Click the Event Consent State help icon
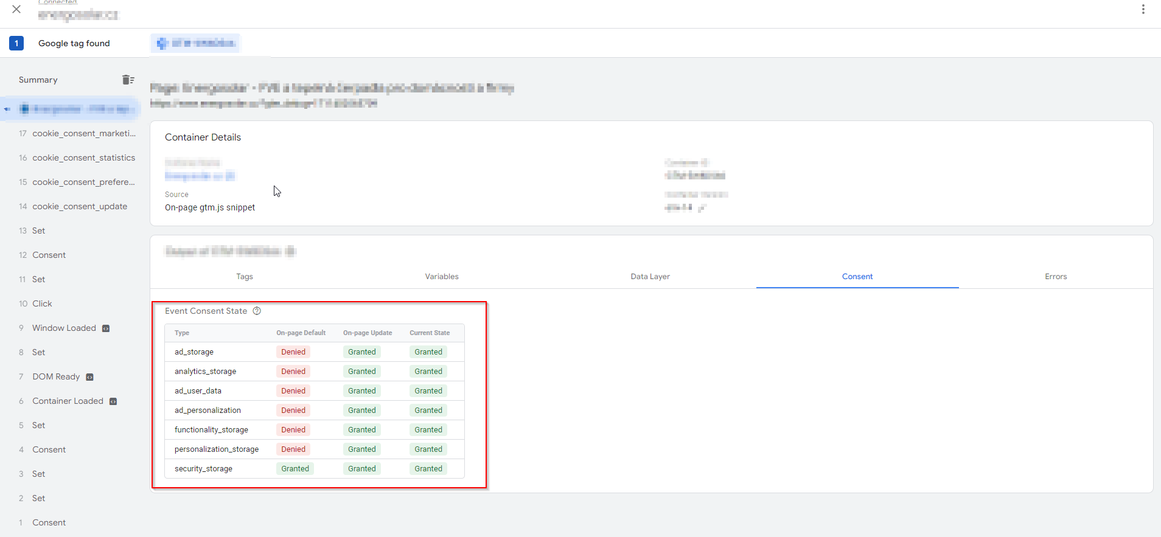Screen dimensions: 1161x537 (x=257, y=311)
